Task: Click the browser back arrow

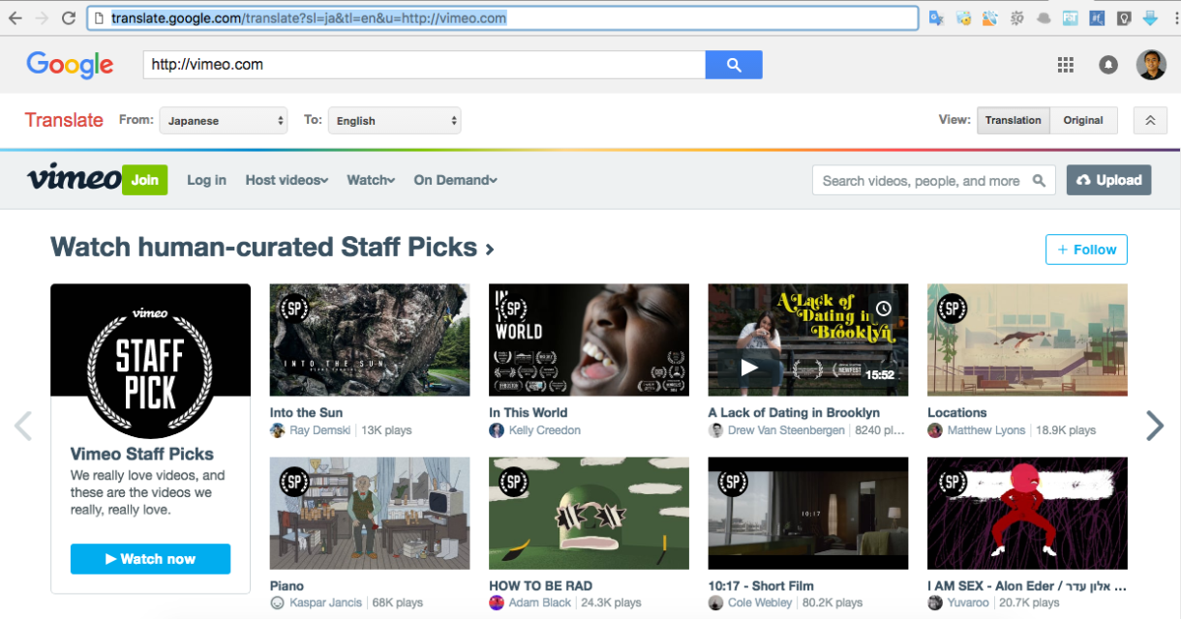Action: (15, 17)
